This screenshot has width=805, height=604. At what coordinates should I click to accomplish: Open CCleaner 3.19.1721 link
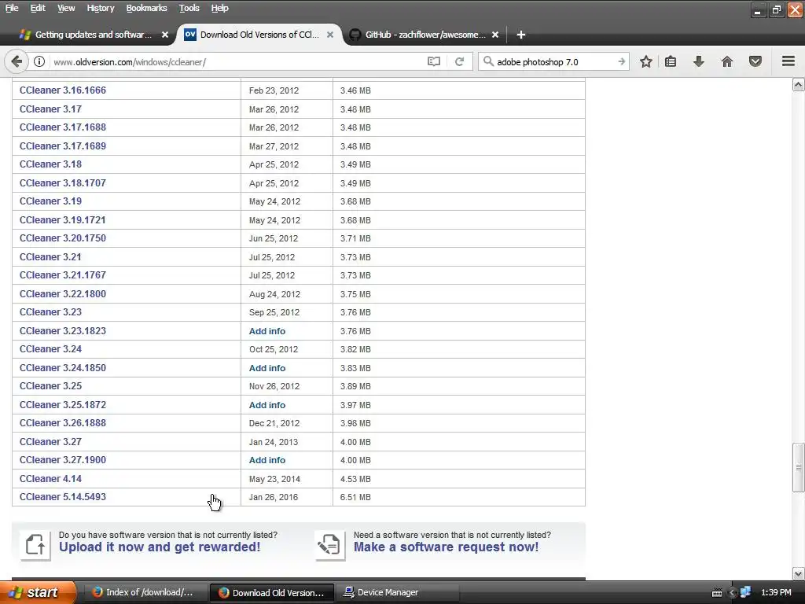tap(63, 220)
